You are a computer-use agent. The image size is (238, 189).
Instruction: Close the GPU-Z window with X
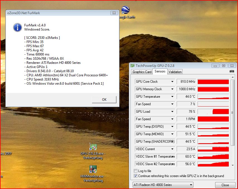pyautogui.click(x=232, y=66)
